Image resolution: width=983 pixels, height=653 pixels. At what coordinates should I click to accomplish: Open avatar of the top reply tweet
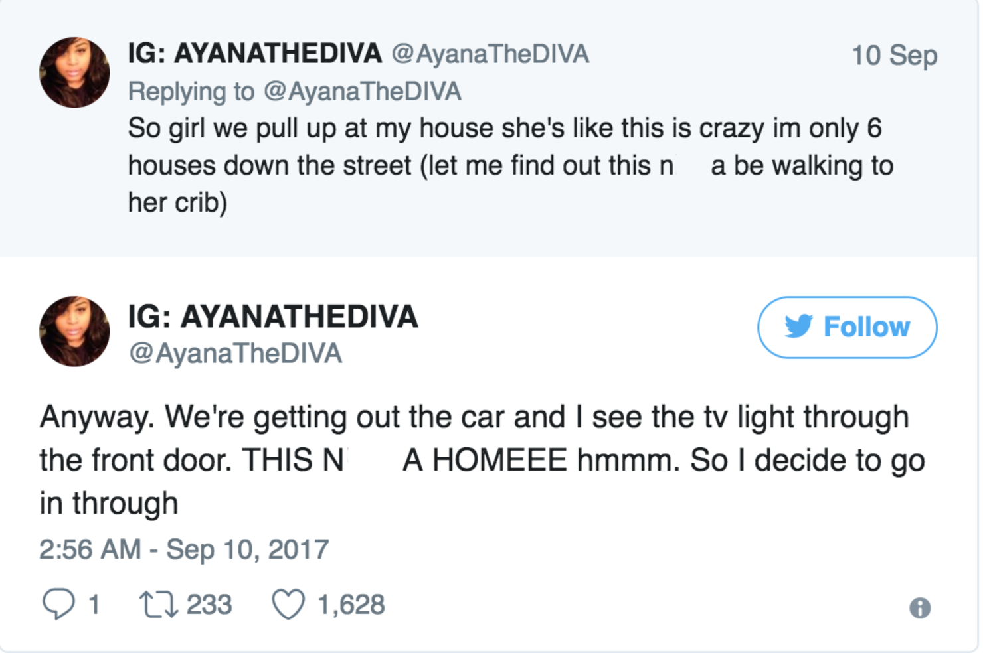coord(74,72)
